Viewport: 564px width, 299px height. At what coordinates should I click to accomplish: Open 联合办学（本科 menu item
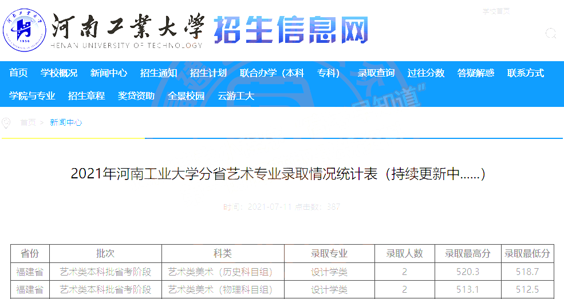coord(272,73)
